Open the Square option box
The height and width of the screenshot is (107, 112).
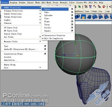[x=72, y=31]
